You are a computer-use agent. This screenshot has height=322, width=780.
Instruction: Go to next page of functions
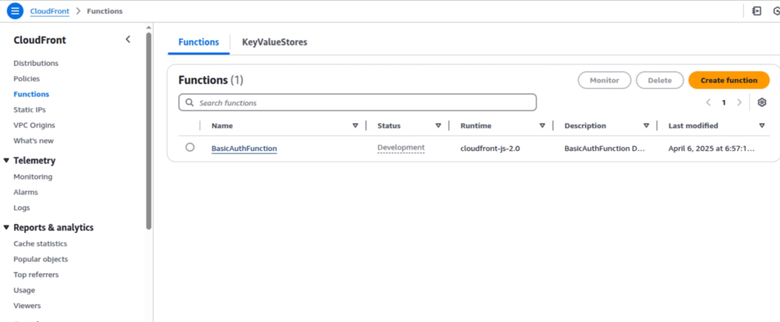(x=739, y=102)
